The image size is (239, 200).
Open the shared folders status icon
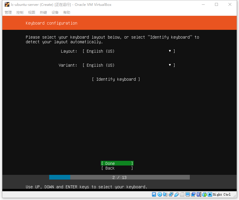point(182,194)
